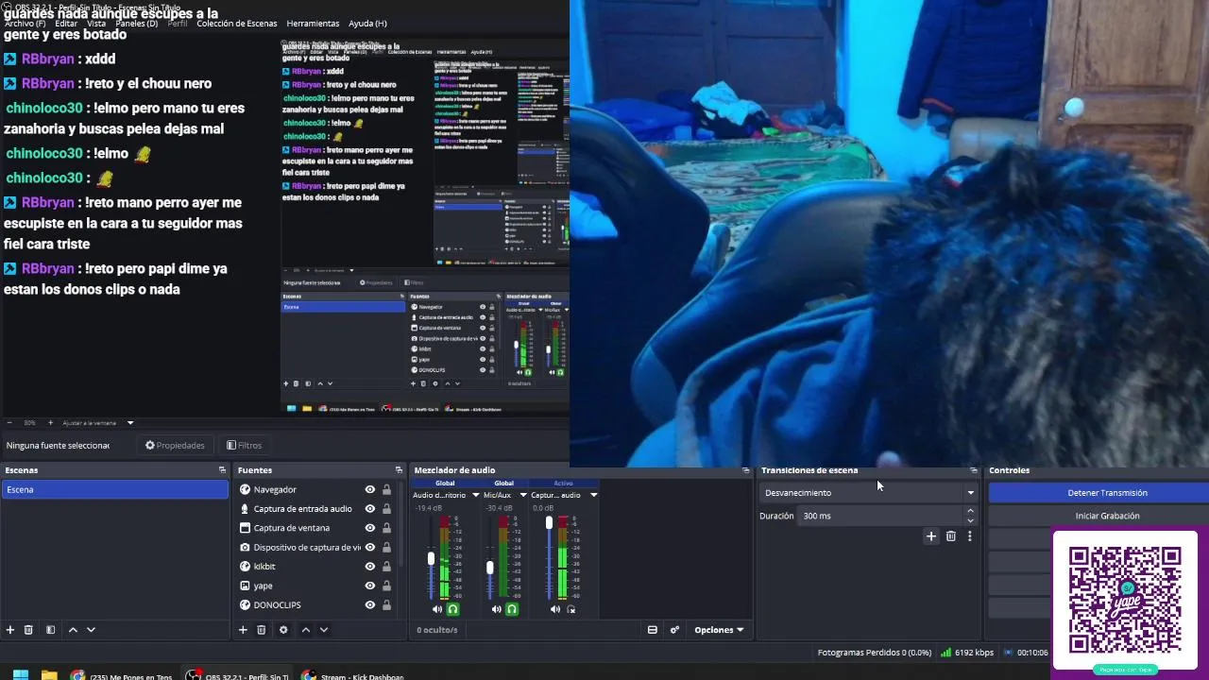Hide the kikbit source

click(x=370, y=567)
